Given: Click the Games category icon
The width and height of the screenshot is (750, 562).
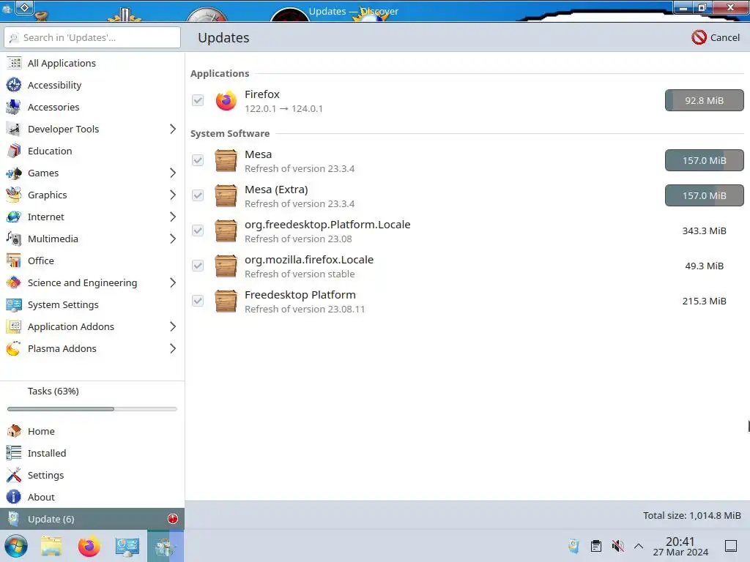Looking at the screenshot, I should click(x=14, y=173).
